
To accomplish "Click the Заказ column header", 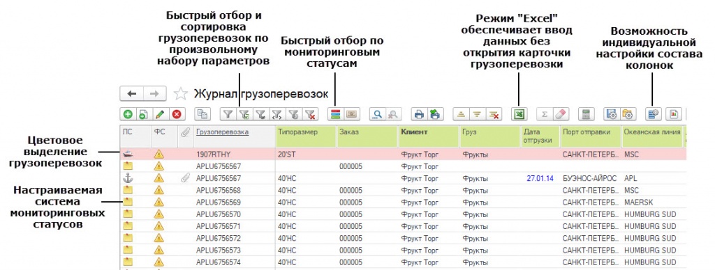I will click(x=367, y=136).
